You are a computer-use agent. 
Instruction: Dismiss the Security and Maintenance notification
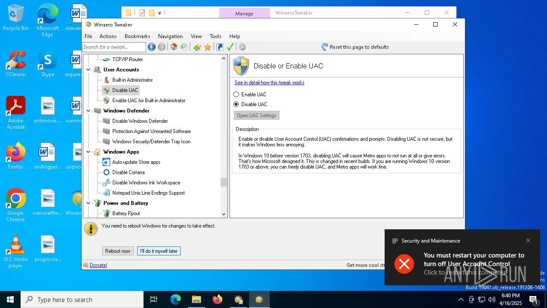528,240
